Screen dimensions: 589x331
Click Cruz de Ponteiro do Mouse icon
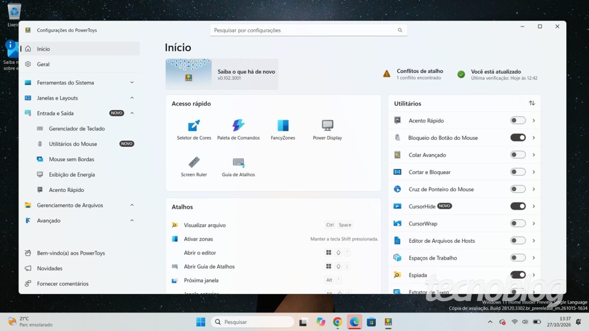click(x=398, y=189)
